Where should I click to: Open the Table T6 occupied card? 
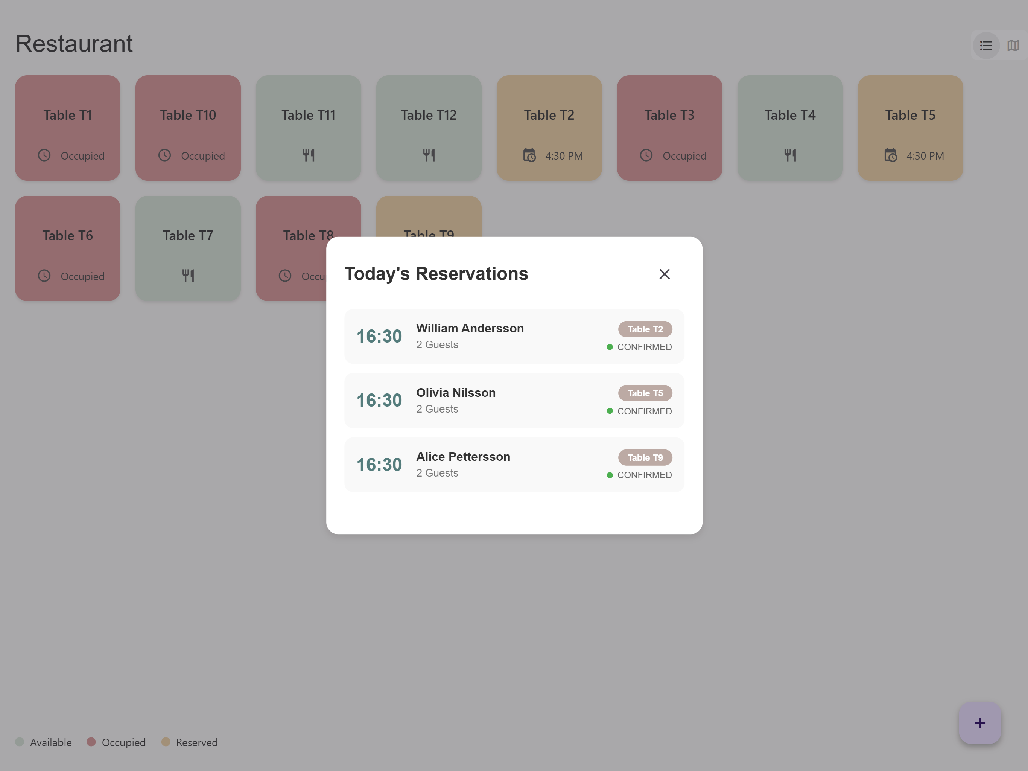pyautogui.click(x=67, y=248)
